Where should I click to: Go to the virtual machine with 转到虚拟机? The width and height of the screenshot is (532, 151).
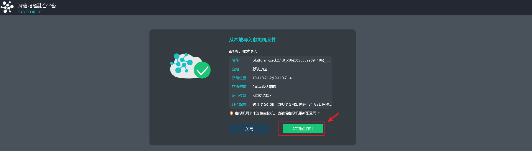(x=303, y=129)
